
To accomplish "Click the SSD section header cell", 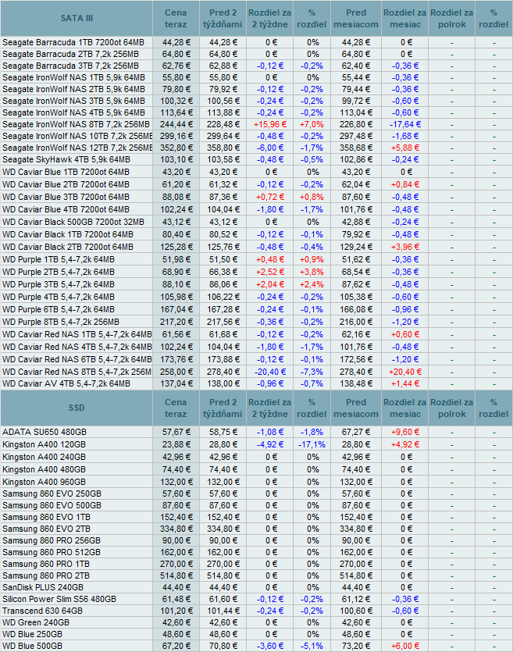I will 77,408.
